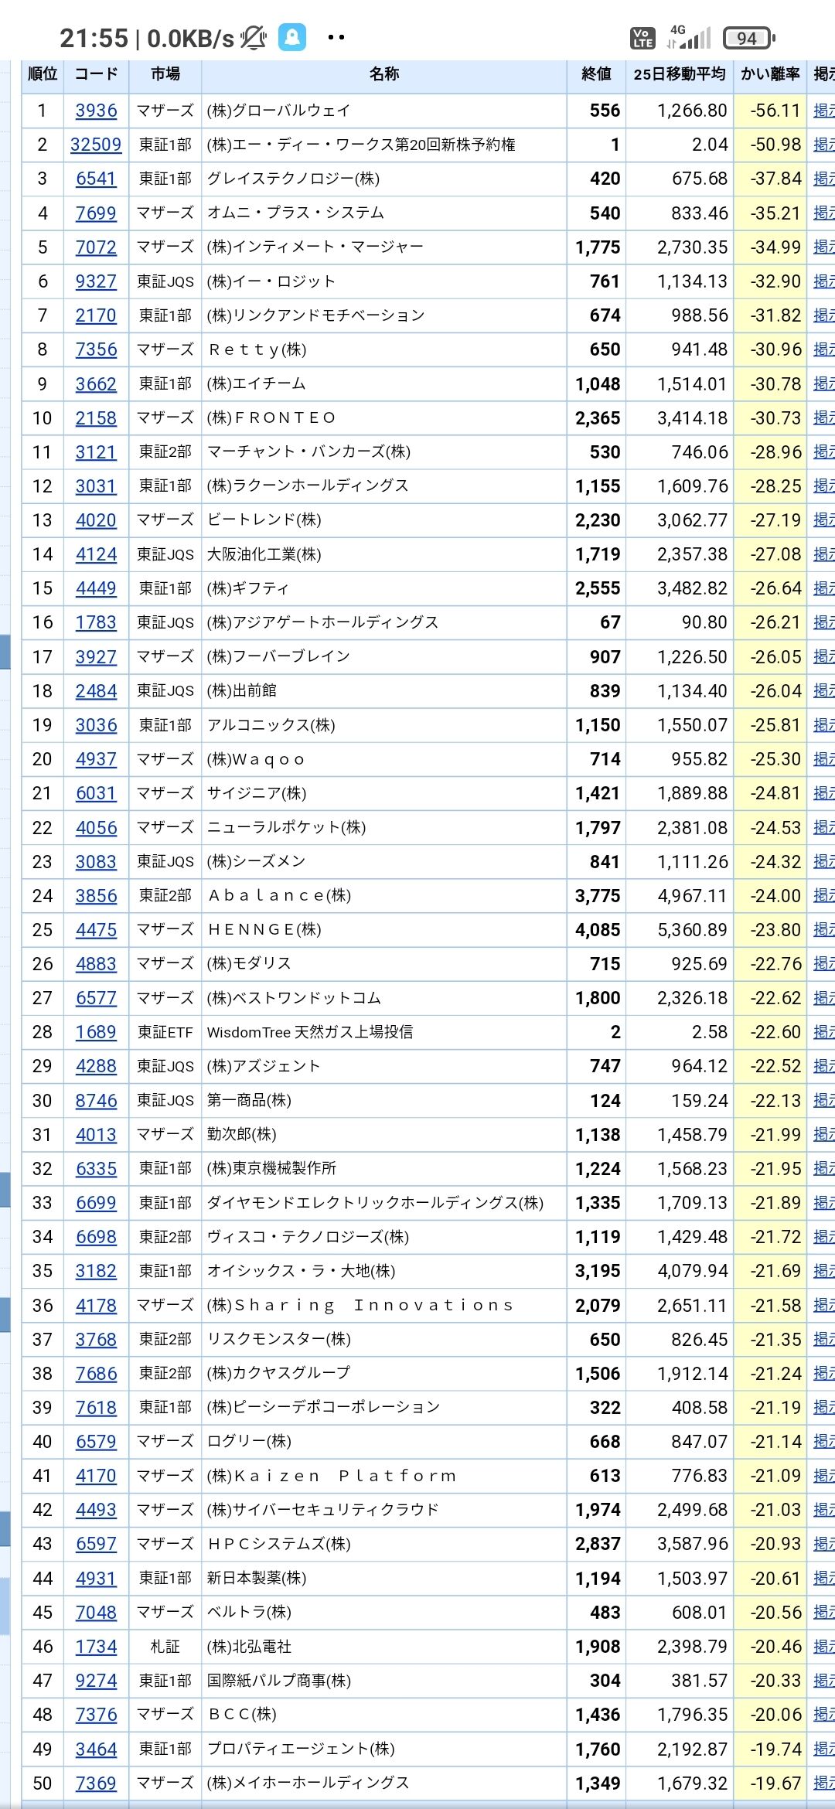Tap the blue Snapchat ghost notification icon
835x1809 pixels.
292,37
